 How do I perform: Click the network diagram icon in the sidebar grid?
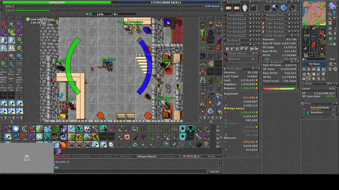[x=323, y=79]
